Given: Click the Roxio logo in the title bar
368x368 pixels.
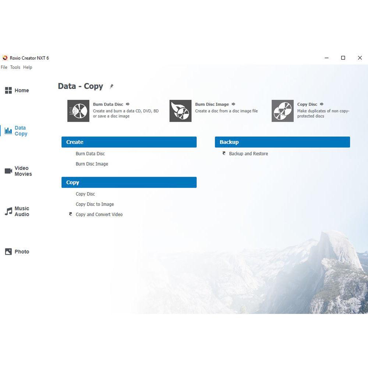Looking at the screenshot, I should click(x=5, y=58).
